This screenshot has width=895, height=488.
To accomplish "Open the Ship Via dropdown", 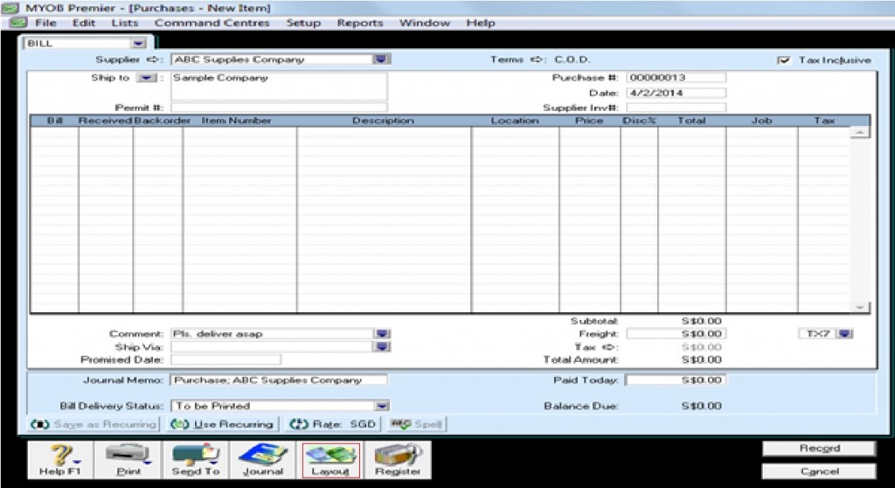I will 383,346.
